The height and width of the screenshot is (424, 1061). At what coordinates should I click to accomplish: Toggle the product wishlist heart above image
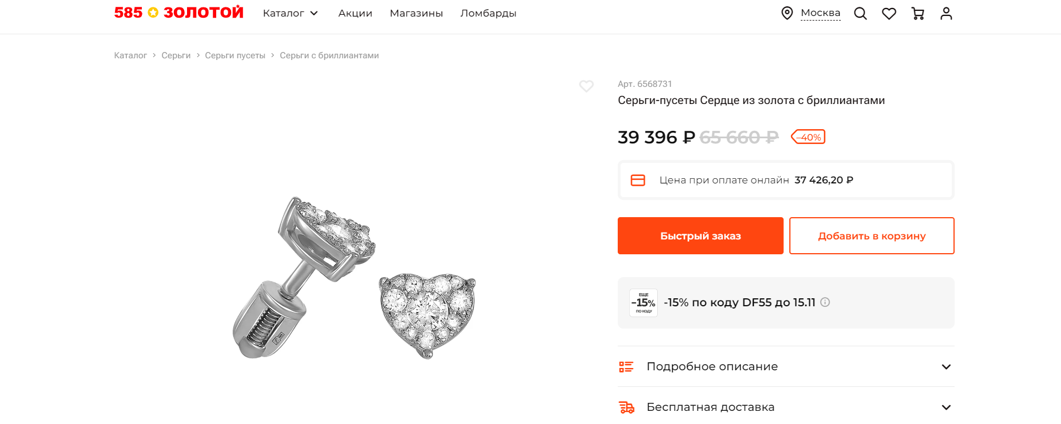(586, 86)
